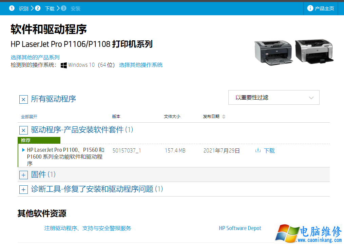344x246 pixels.
Task: Click version 50157037_1 text
Action: pyautogui.click(x=127, y=150)
